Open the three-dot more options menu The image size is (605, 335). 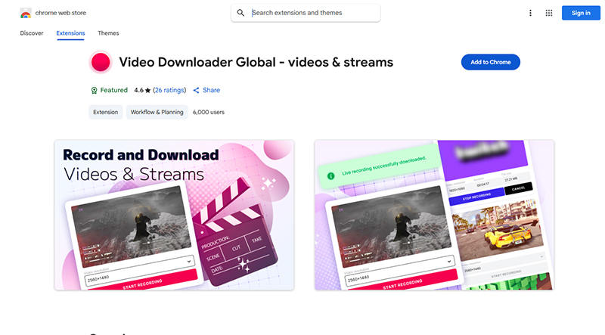(530, 13)
